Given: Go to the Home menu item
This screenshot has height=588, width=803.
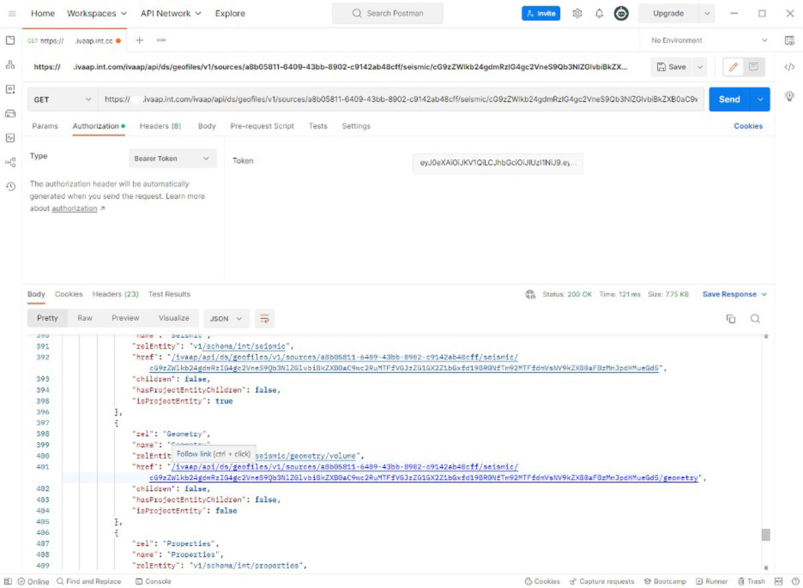Looking at the screenshot, I should [x=43, y=13].
